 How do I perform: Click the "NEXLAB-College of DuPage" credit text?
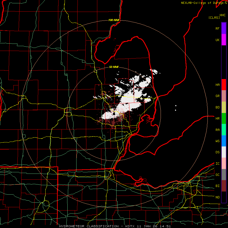coord(203,3)
